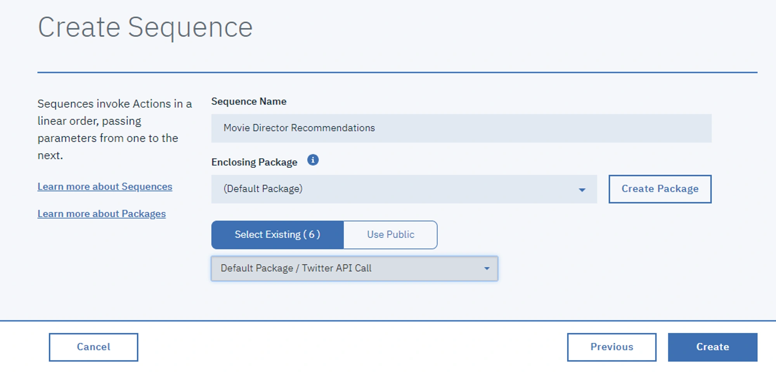Open Learn more about Sequences link
The height and width of the screenshot is (372, 776).
tap(105, 187)
